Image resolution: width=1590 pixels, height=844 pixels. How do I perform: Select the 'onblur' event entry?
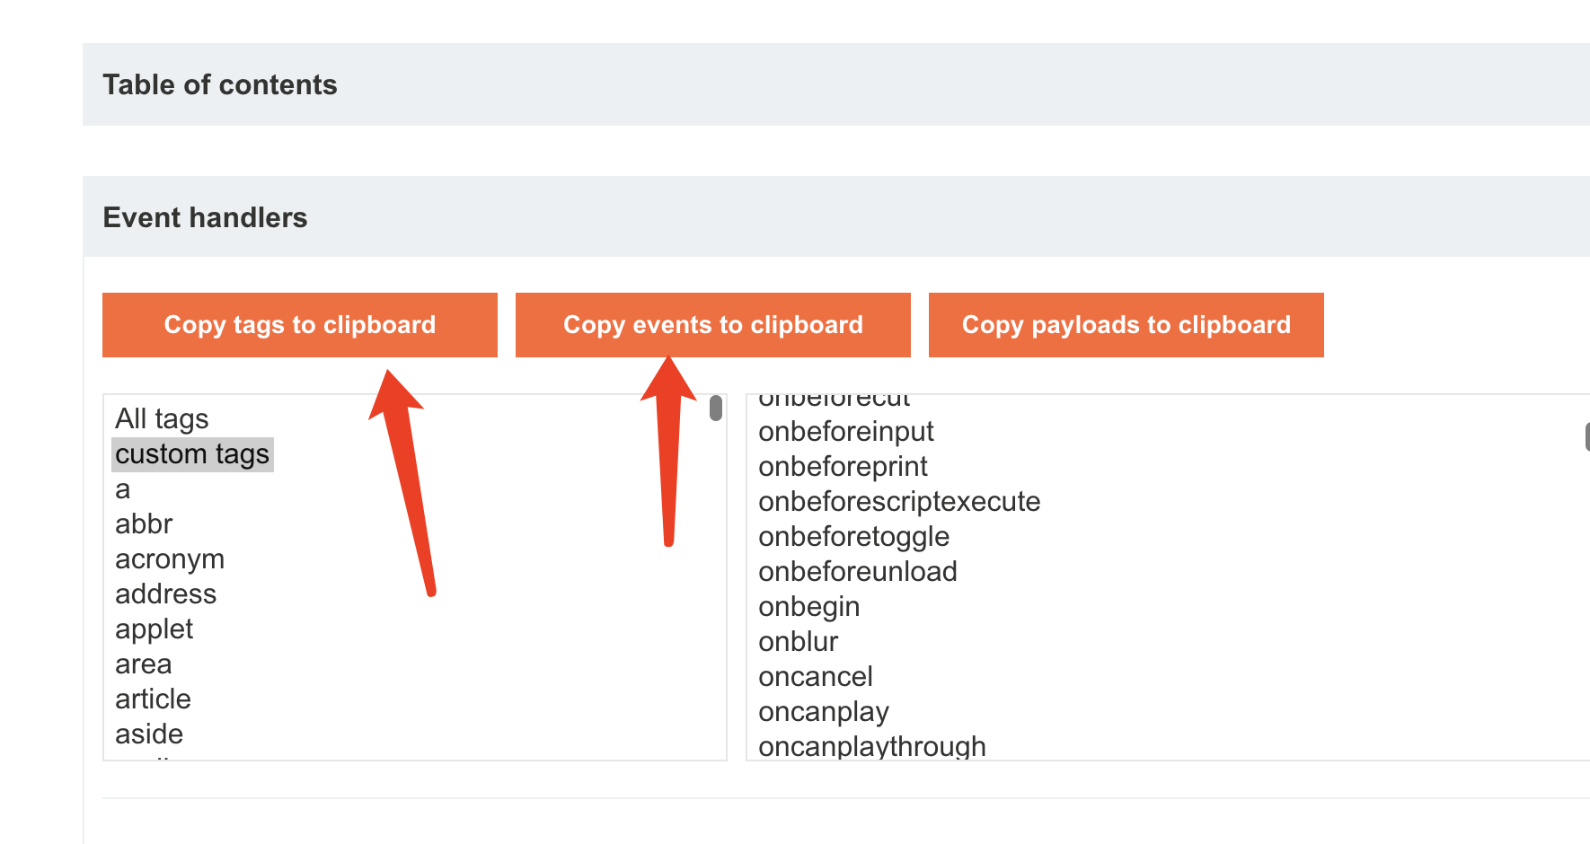click(x=798, y=642)
